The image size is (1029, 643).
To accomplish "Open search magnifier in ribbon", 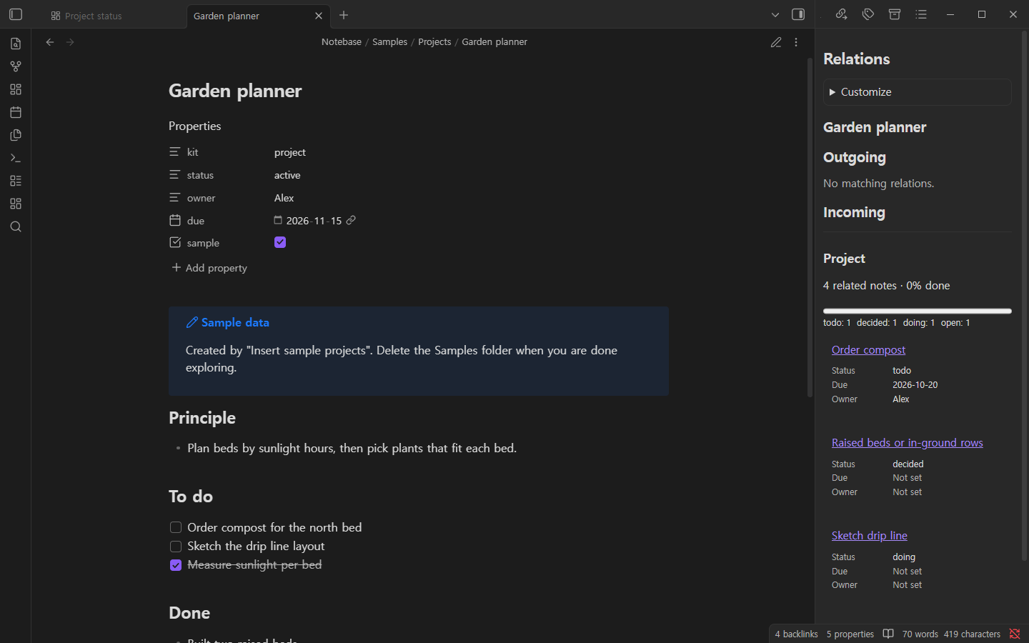I will 16,226.
